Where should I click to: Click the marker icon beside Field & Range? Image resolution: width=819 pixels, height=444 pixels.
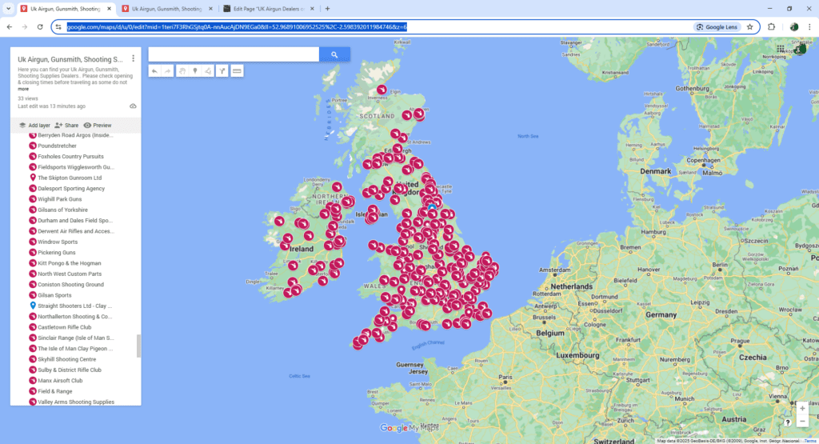pos(32,391)
